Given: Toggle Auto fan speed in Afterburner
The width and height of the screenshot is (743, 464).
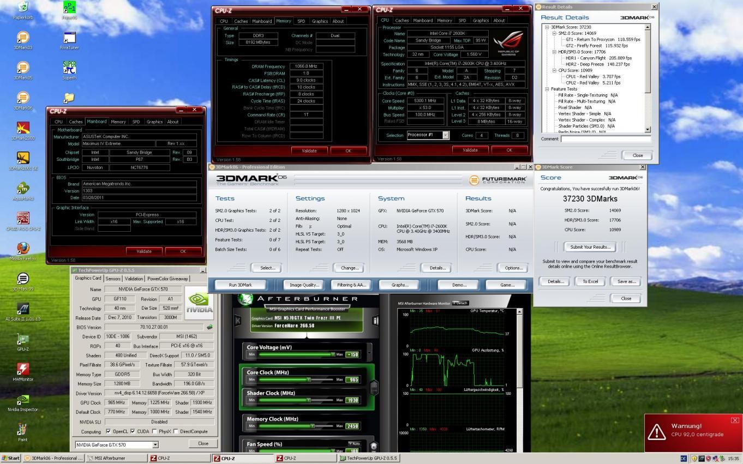Looking at the screenshot, I should (355, 444).
